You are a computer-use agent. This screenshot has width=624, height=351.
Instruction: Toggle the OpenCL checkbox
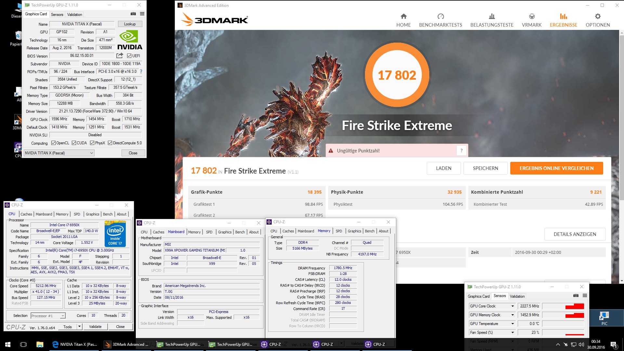tap(53, 143)
